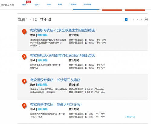Select page 1 in pagination
The height and width of the screenshot is (124, 151).
click(x=126, y=19)
